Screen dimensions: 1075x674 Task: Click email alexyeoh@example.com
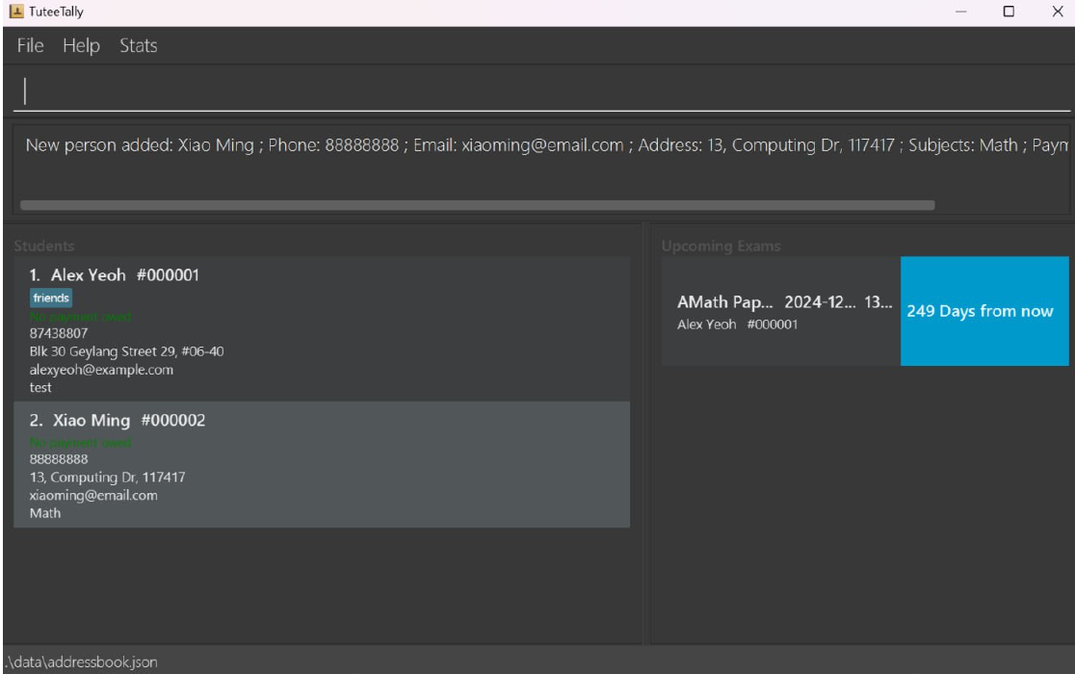tap(101, 369)
